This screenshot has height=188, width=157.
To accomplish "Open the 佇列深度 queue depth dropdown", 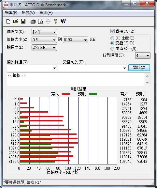I will click(143, 55).
